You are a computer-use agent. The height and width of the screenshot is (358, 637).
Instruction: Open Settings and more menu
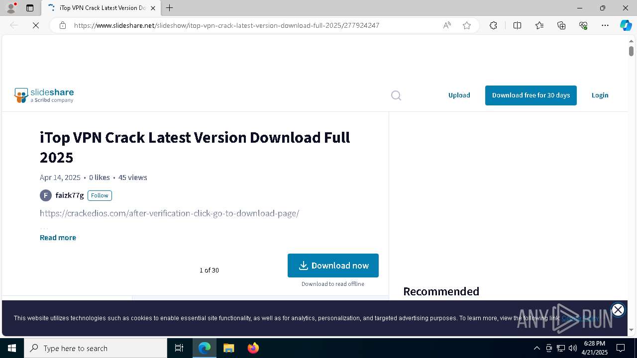tap(605, 25)
